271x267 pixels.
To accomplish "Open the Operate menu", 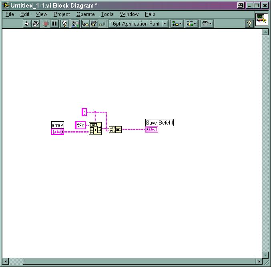I will 85,14.
